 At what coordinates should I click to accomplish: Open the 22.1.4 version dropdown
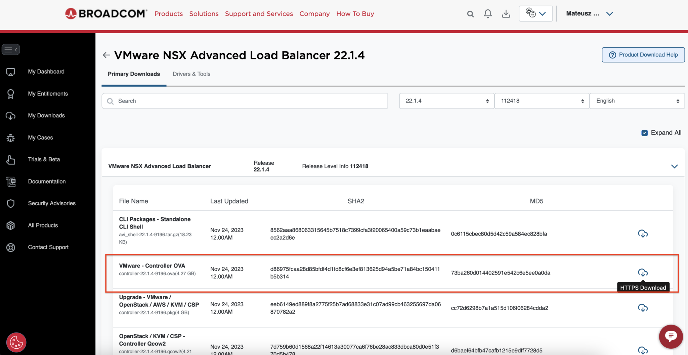click(446, 101)
